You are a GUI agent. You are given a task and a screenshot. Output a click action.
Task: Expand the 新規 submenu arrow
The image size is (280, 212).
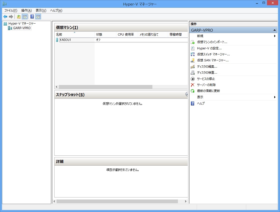click(x=275, y=36)
